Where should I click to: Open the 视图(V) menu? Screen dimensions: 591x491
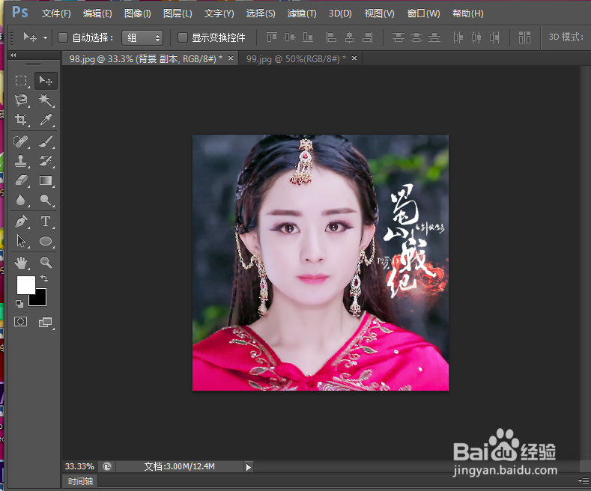379,13
